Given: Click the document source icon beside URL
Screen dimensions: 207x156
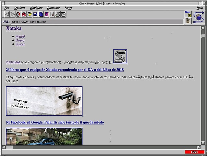Looking at the screenshot, I should pos(188,21).
